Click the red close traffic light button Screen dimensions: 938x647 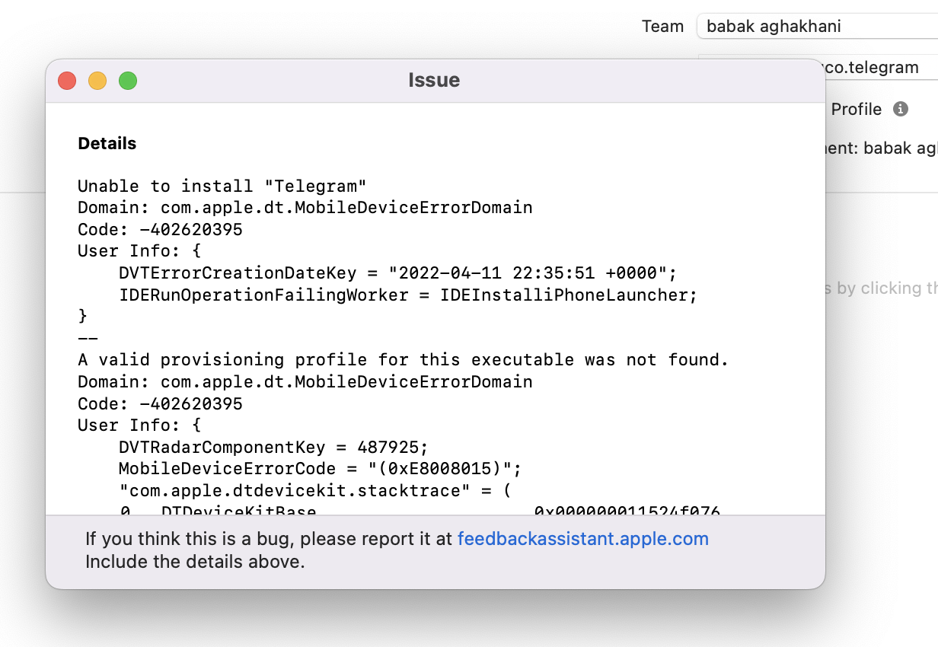click(66, 80)
